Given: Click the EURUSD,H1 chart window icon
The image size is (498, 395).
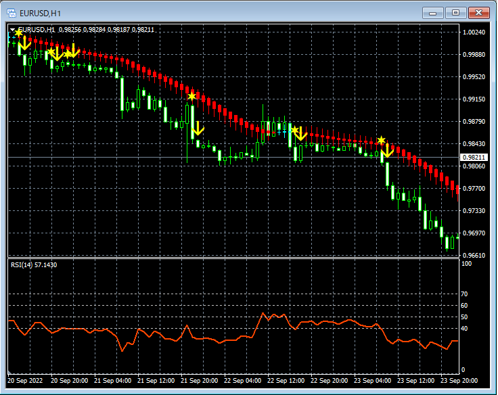Looking at the screenshot, I should pos(12,13).
